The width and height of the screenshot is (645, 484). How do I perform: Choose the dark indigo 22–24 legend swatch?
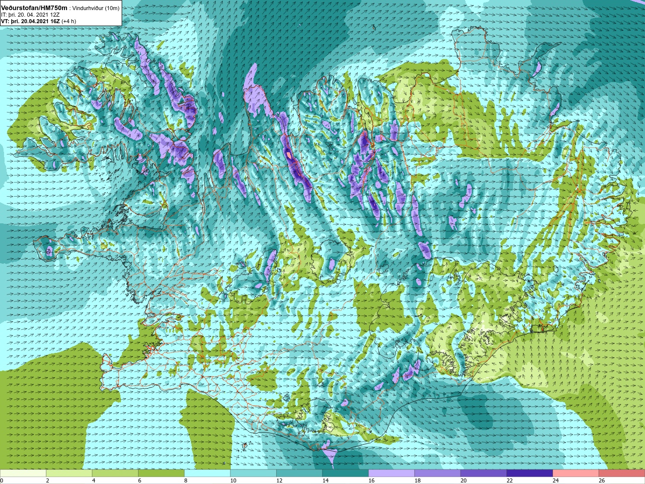(530, 473)
